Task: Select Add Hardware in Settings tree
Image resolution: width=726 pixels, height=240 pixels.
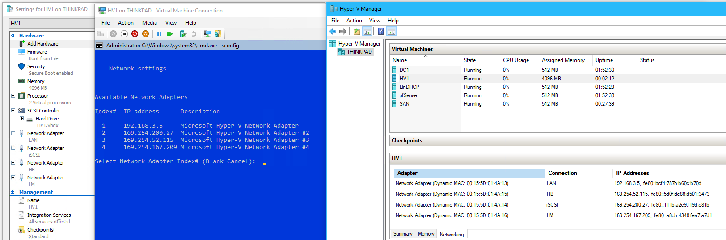Action: (x=42, y=44)
